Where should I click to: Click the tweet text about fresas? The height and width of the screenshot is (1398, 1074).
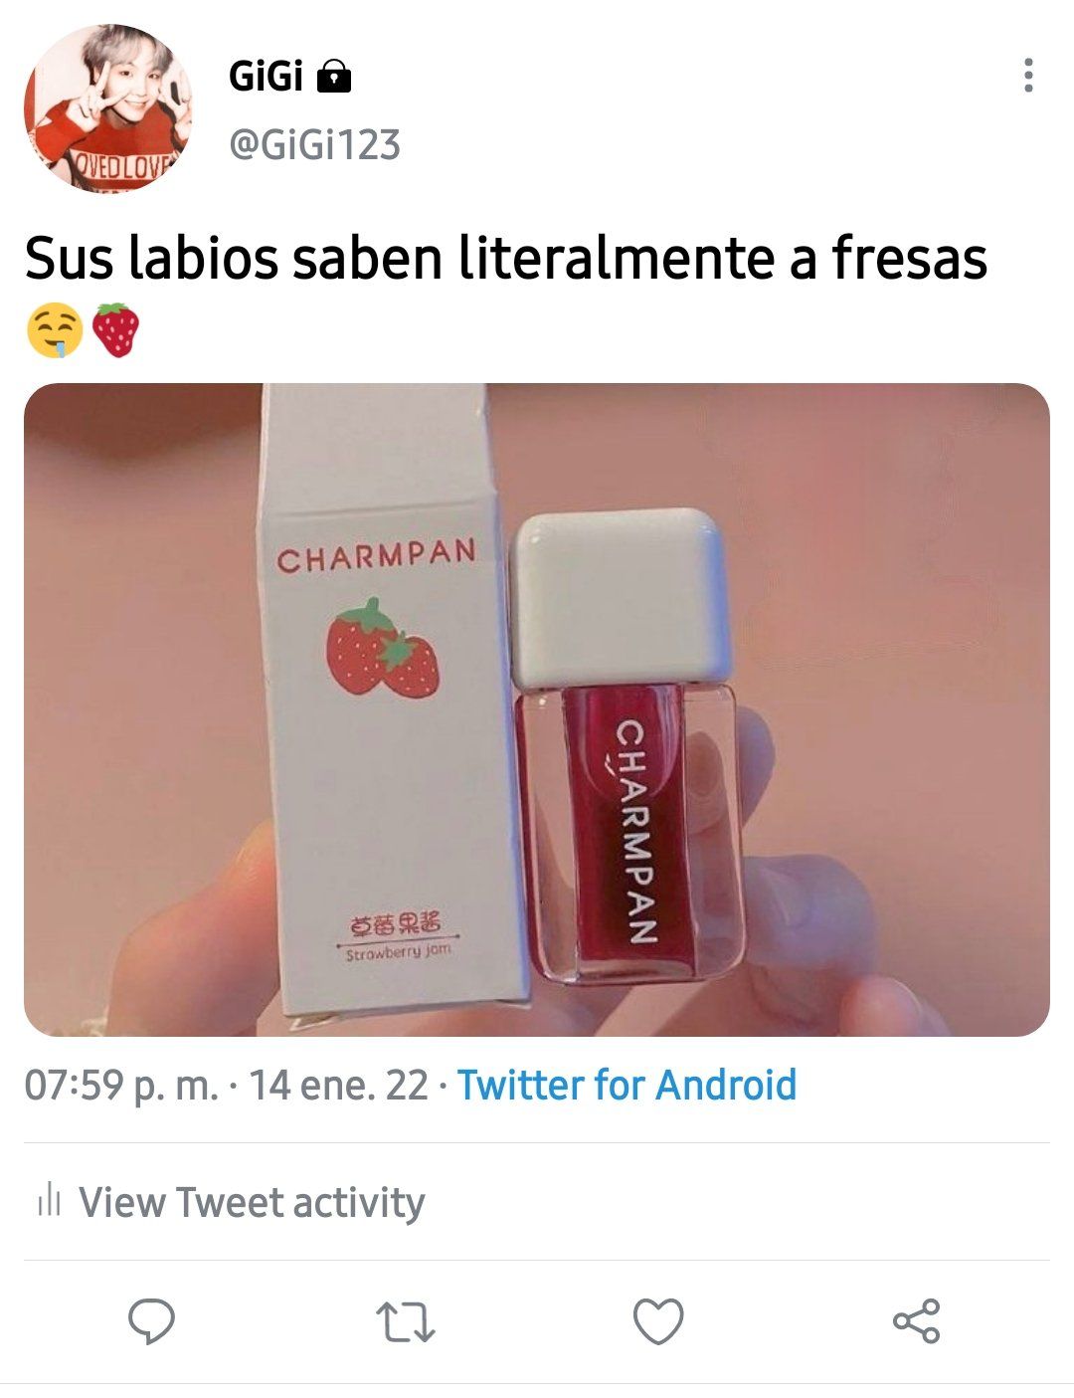click(x=505, y=259)
